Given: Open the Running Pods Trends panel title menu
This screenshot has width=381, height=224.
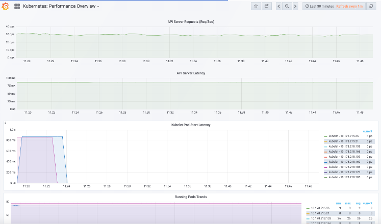Looking at the screenshot, I should point(191,197).
